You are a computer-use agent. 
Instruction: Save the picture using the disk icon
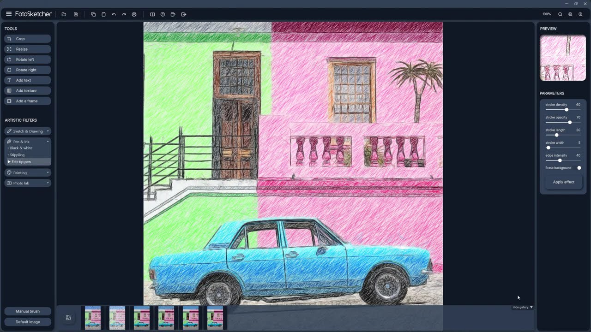(x=76, y=14)
